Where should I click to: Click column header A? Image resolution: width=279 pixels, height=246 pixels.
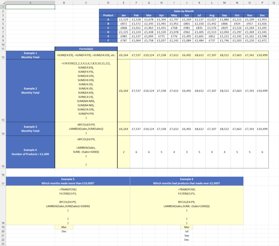30,3
